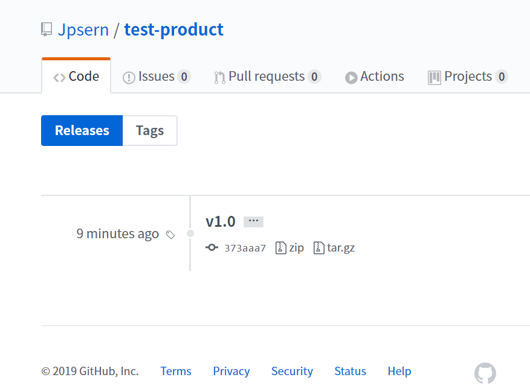Select the Actions play-circle icon
530x386 pixels.
pyautogui.click(x=351, y=77)
